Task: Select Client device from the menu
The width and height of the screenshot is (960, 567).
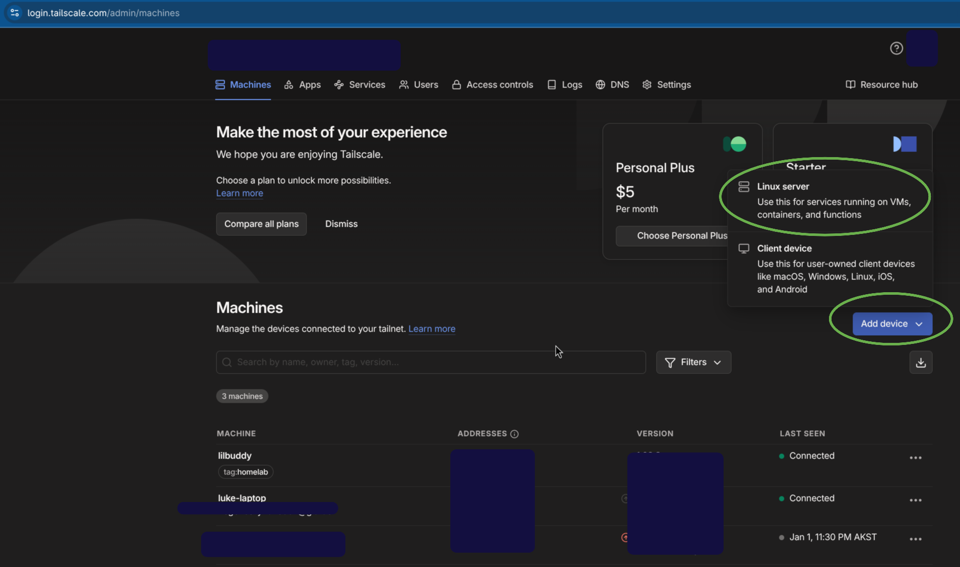Action: [x=829, y=268]
